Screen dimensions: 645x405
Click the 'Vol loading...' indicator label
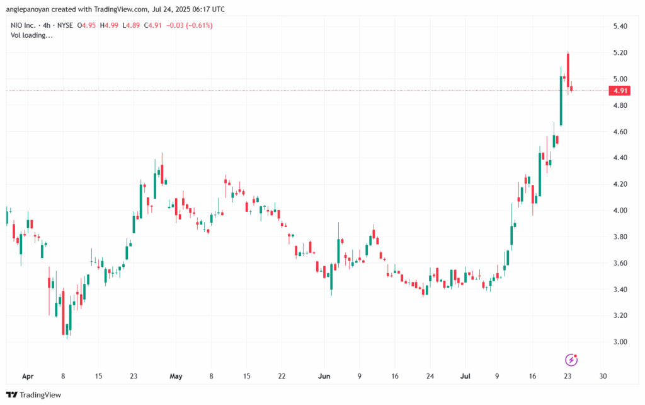point(31,35)
